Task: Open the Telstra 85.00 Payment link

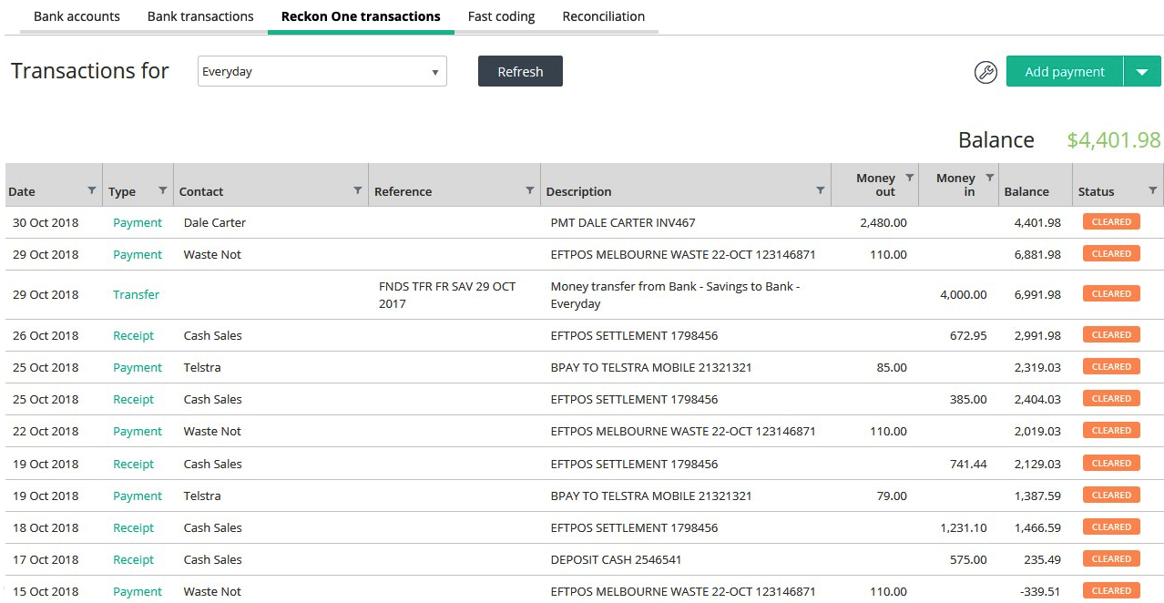Action: [138, 367]
